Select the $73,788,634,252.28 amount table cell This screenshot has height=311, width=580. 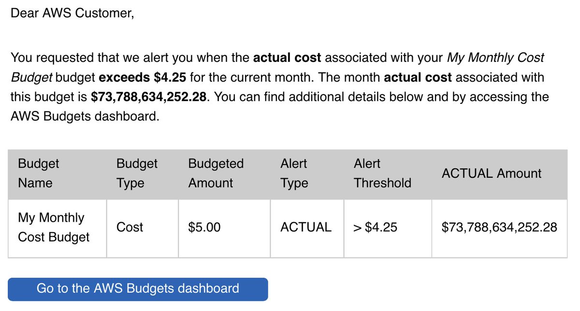tap(500, 227)
